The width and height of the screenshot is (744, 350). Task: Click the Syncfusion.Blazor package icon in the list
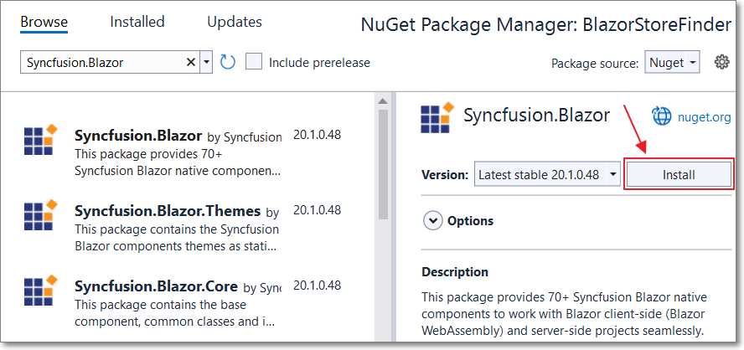click(40, 140)
